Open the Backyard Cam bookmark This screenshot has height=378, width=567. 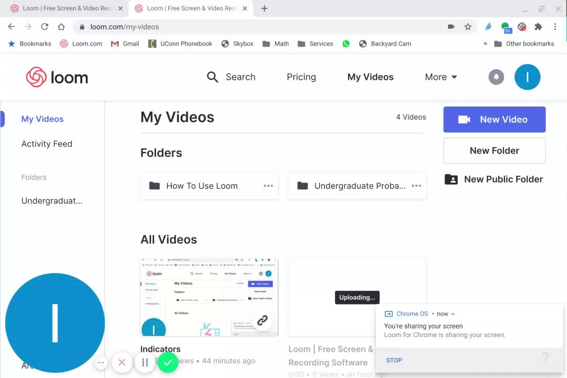[385, 44]
